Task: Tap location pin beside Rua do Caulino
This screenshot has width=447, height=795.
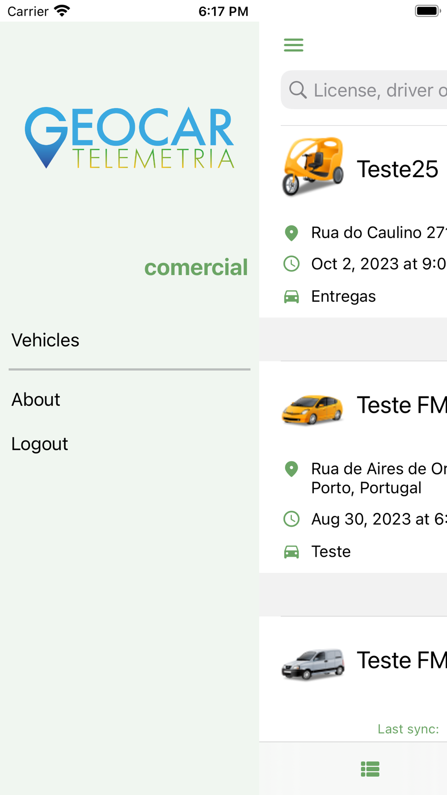Action: click(x=291, y=233)
